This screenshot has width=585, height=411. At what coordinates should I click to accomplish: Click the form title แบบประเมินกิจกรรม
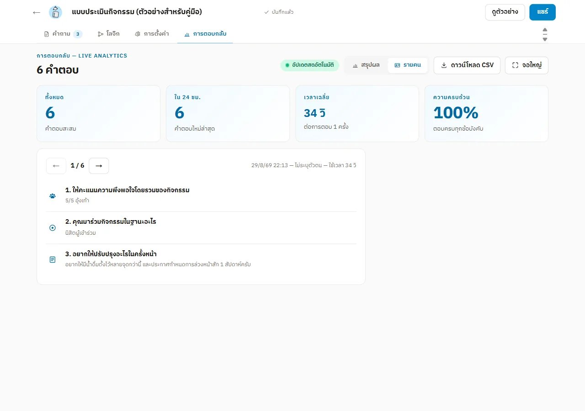pos(137,12)
